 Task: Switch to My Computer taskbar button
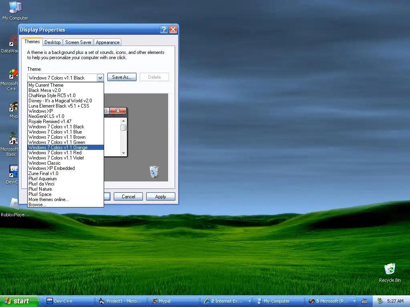[x=279, y=301]
